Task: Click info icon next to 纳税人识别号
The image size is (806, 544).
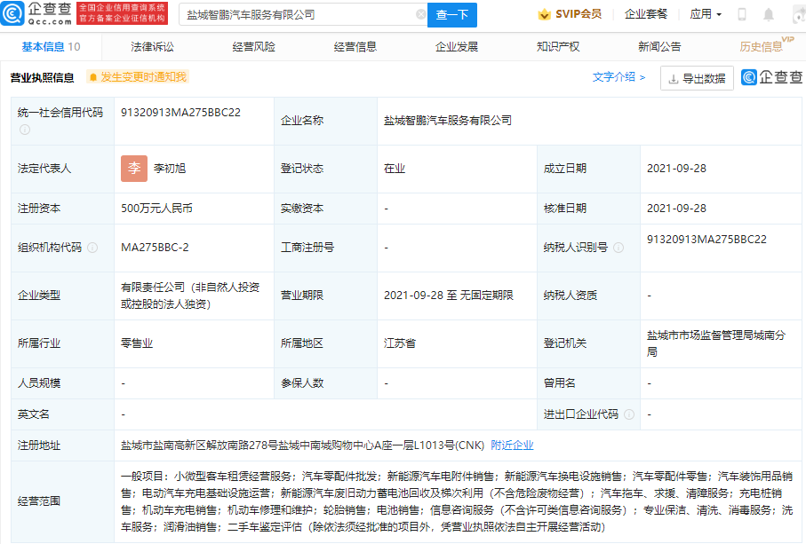Action: (x=618, y=248)
